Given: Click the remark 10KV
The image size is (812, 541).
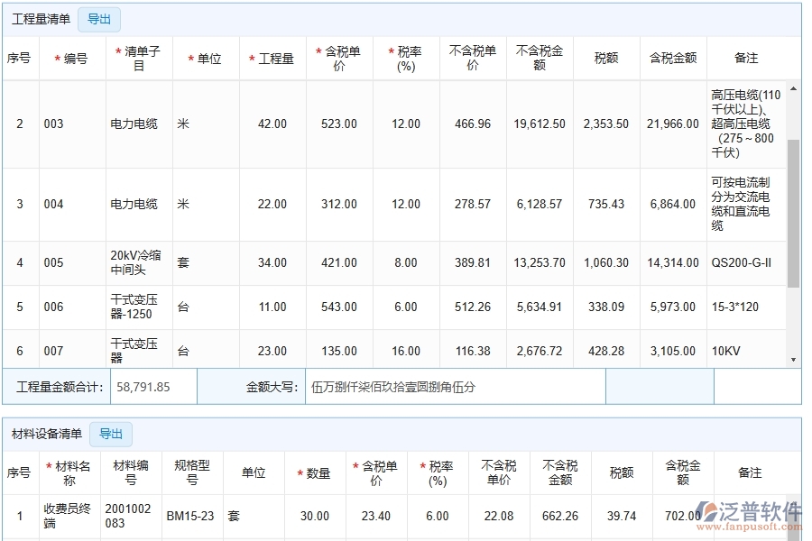Looking at the screenshot, I should click(x=746, y=350).
